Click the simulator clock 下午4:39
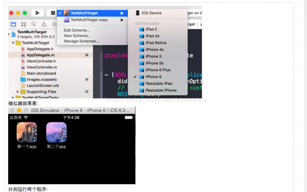This screenshot has height=192, width=307. [71, 118]
